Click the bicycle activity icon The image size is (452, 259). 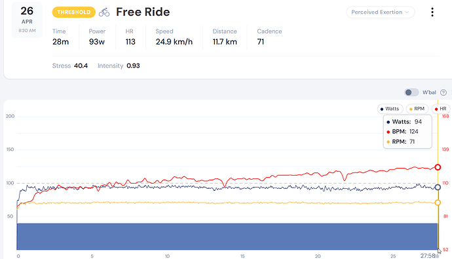click(104, 12)
